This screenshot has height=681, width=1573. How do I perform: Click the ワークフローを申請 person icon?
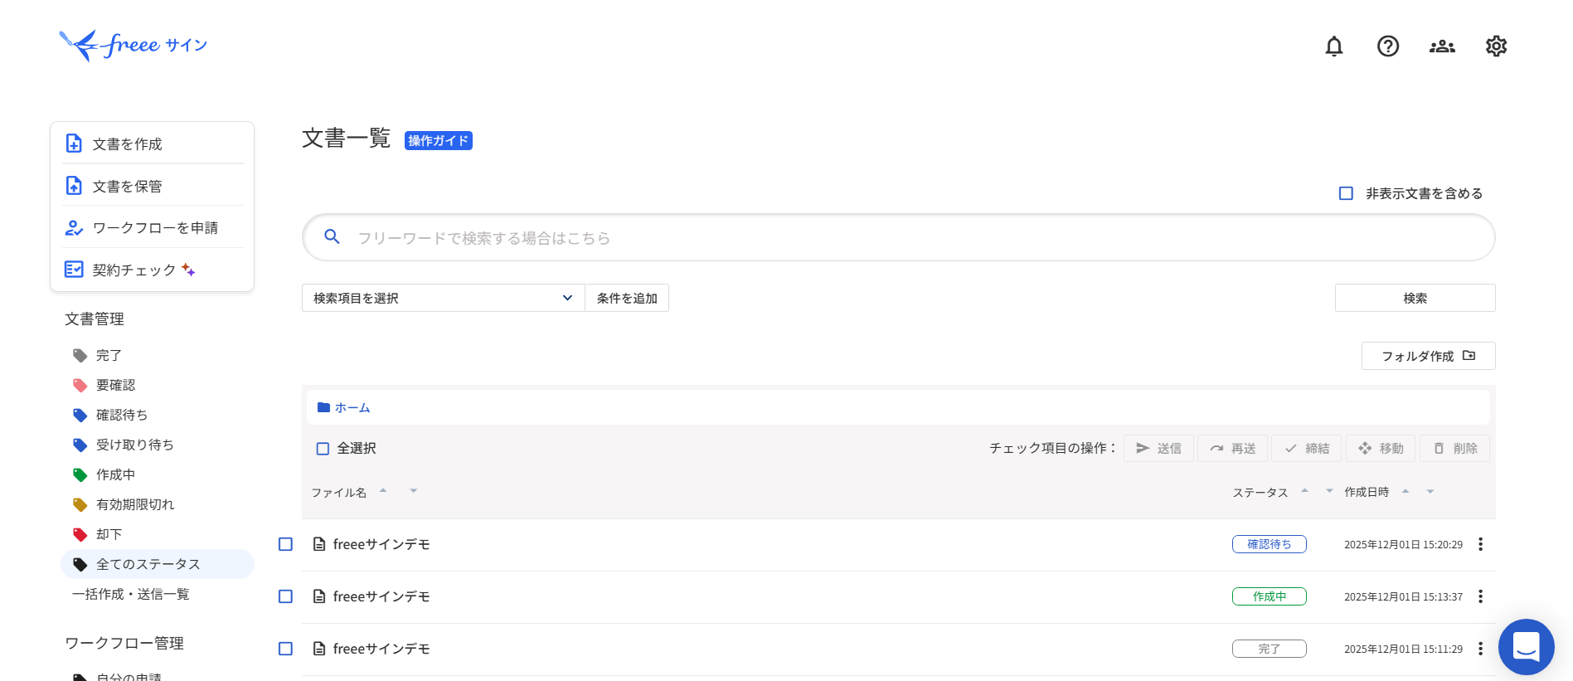(x=74, y=227)
